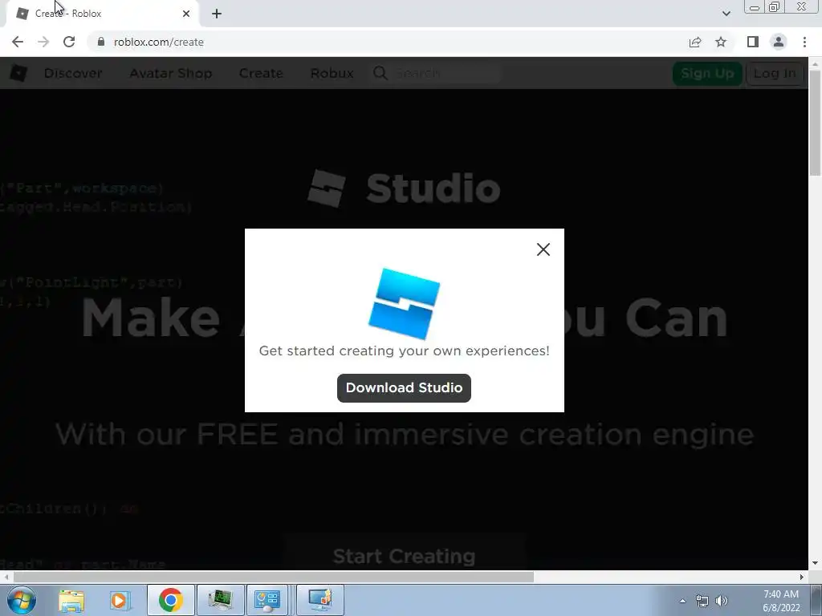Click the scroll right arrow
The height and width of the screenshot is (616, 822).
802,577
